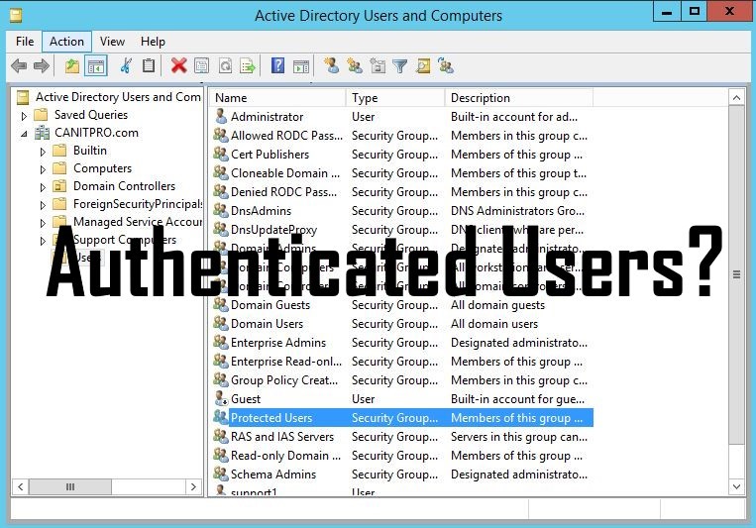This screenshot has height=528, width=756.
Task: Expand the Saved Queries tree node
Action: (x=25, y=115)
